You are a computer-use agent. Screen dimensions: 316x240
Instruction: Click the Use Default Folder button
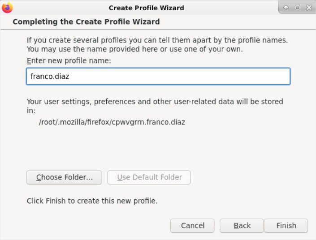coord(149,177)
